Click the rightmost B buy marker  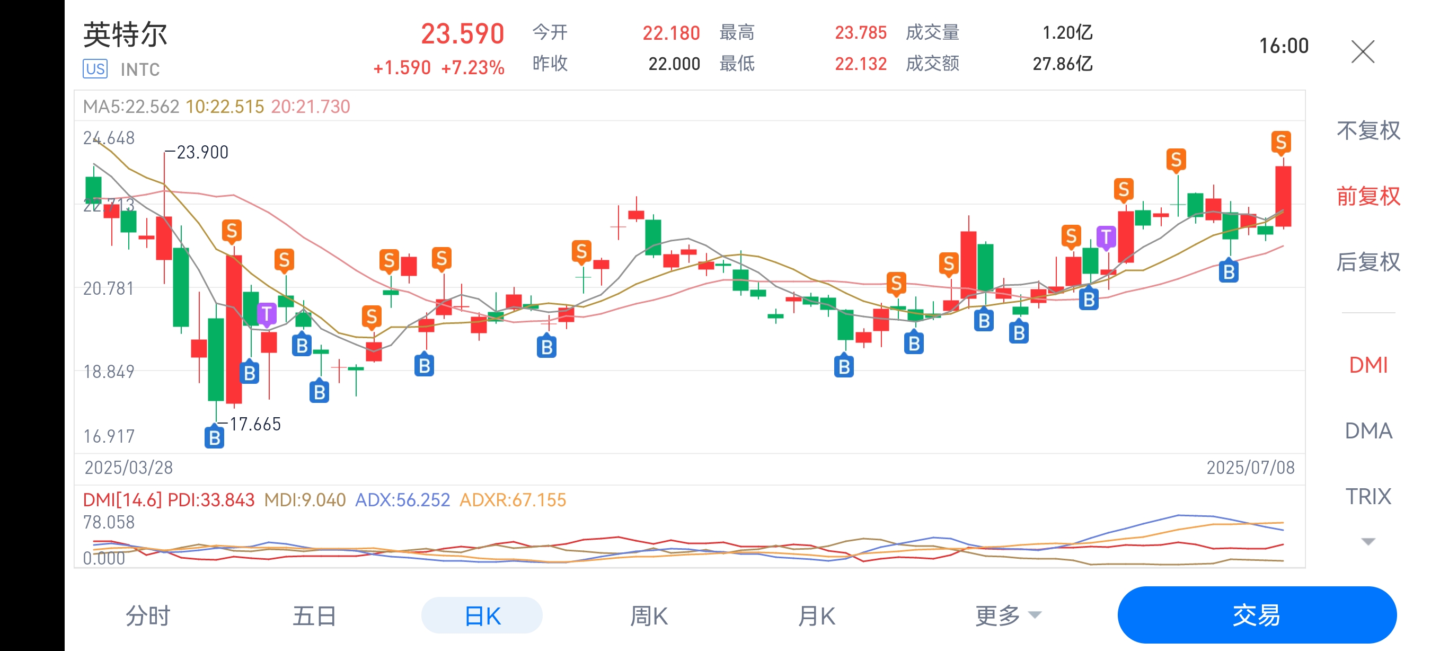[x=1228, y=271]
